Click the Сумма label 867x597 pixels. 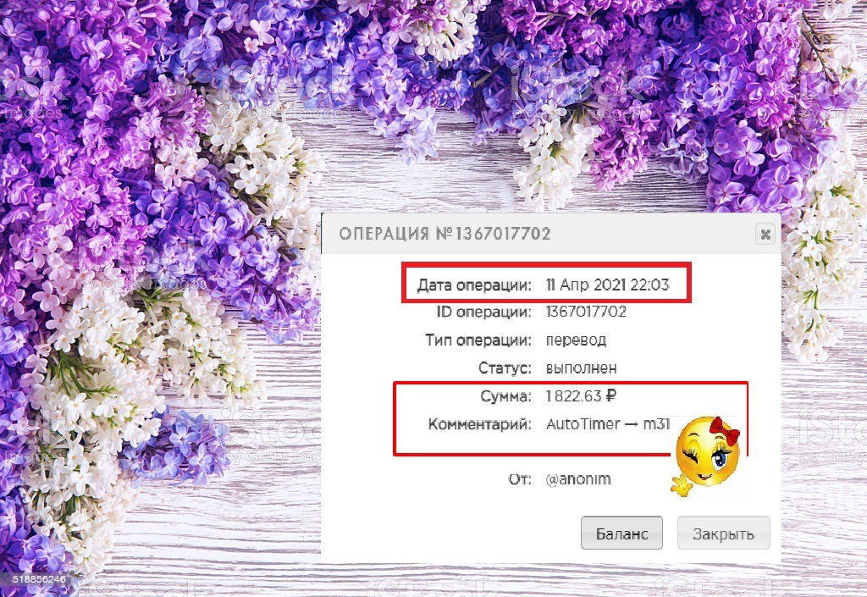(x=505, y=395)
